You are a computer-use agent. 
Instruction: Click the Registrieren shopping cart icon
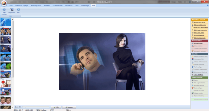point(12,10)
